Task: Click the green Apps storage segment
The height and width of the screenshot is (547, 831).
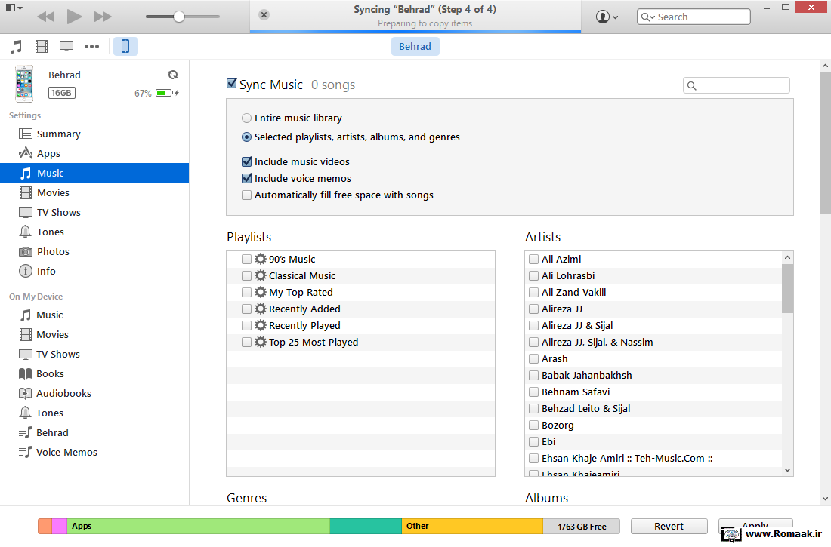Action: click(198, 527)
